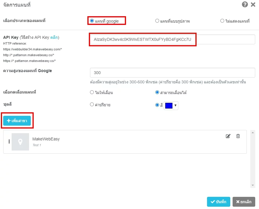This screenshot has width=259, height=209.
Task: Click the branch list scrollbar down arrow
Action: click(253, 185)
